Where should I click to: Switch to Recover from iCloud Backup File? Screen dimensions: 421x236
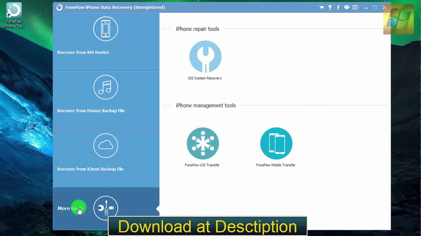coord(106,158)
